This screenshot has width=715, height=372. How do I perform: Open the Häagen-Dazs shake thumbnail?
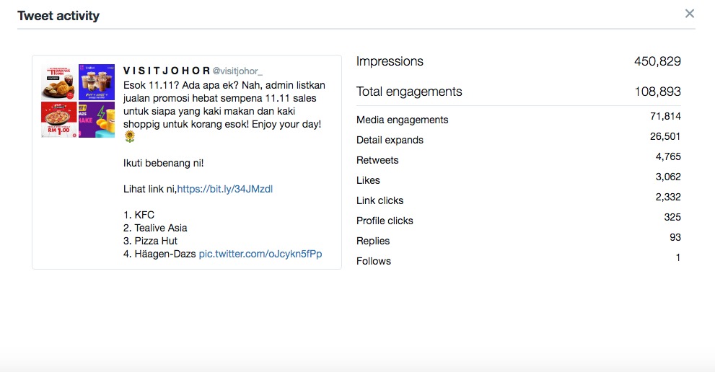[97, 120]
